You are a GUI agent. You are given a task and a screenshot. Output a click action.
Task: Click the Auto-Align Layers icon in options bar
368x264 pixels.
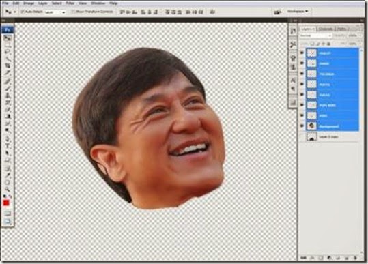click(x=212, y=12)
